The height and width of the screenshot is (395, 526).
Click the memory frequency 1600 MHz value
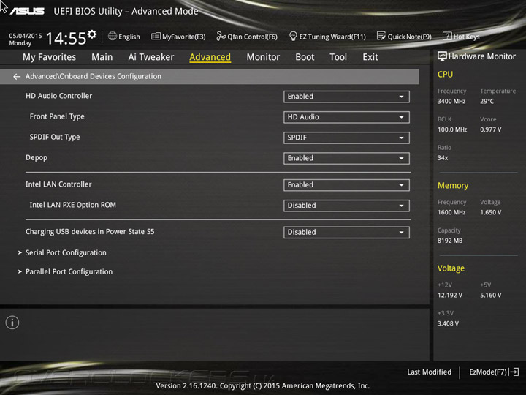click(x=451, y=212)
